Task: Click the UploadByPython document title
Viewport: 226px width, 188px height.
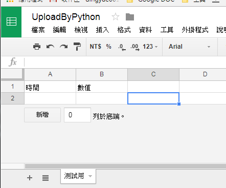Action: [66, 17]
